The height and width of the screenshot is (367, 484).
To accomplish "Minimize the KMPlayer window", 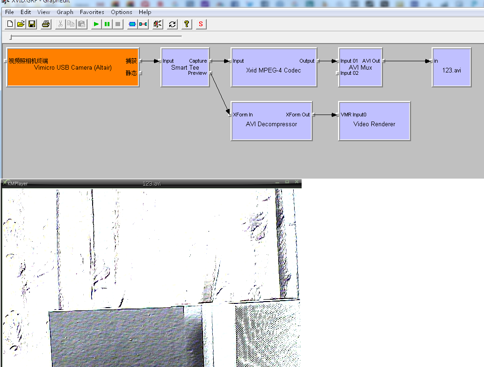I will click(277, 182).
